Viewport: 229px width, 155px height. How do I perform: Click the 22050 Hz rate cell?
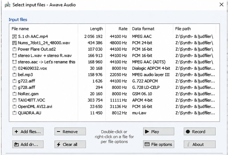(x=118, y=75)
